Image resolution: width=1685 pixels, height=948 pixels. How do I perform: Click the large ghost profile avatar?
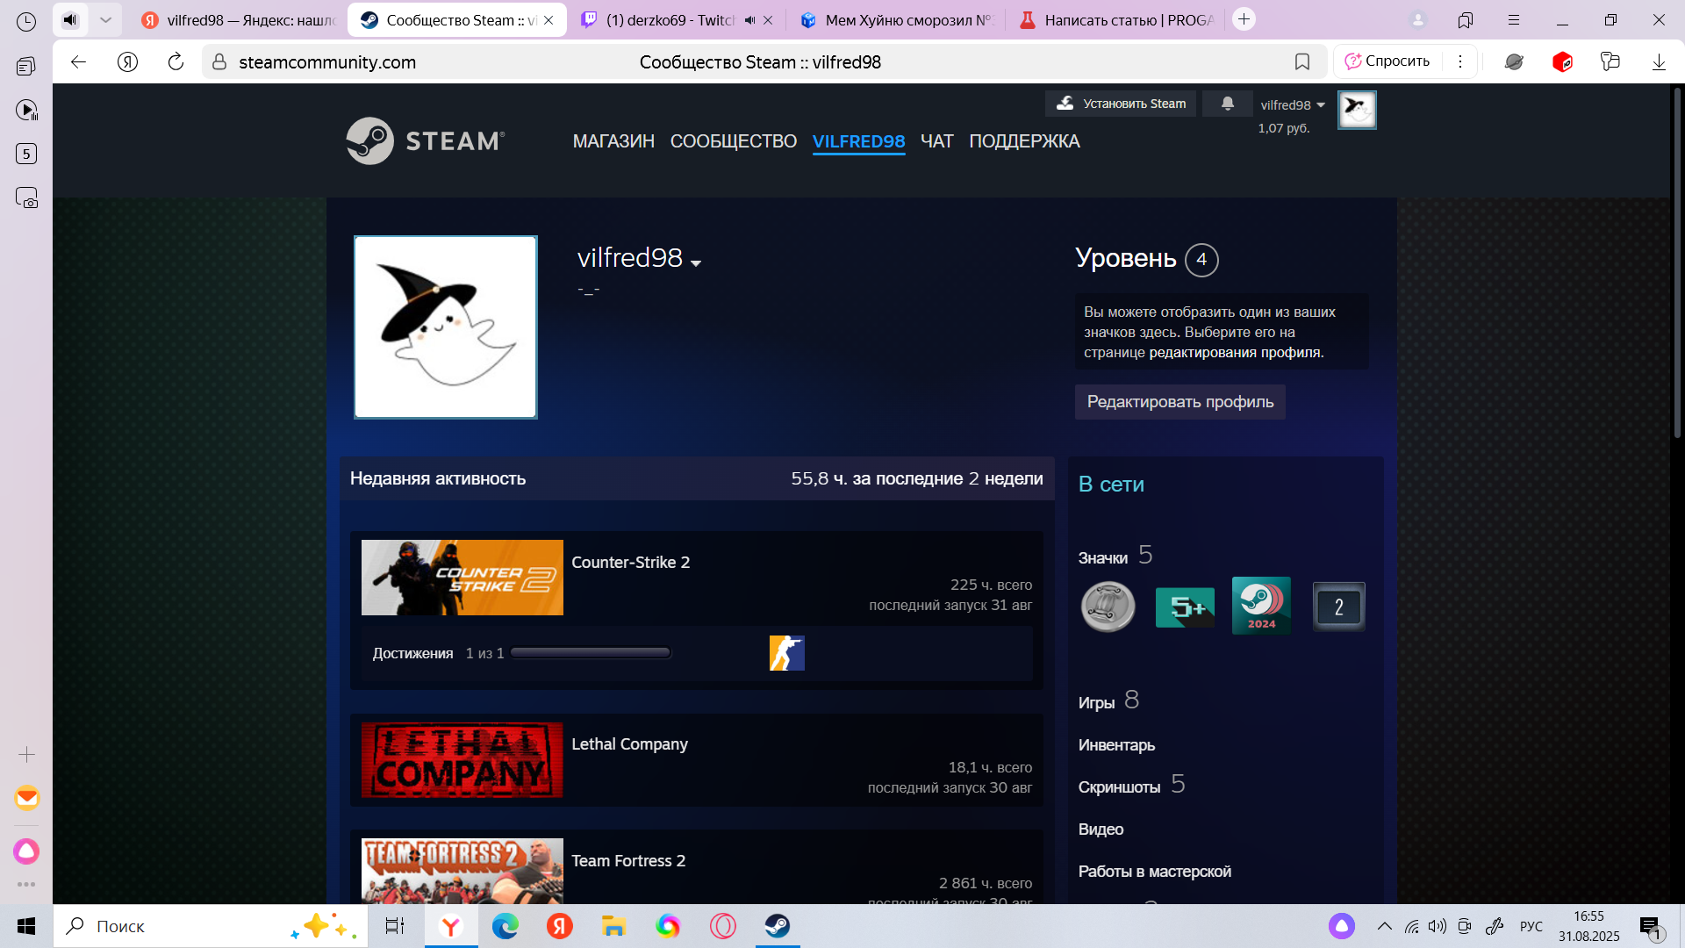446,327
